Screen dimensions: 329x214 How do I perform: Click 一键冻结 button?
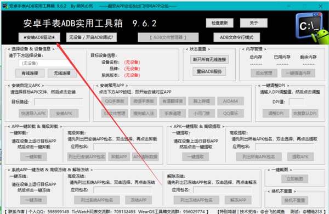[33, 200]
